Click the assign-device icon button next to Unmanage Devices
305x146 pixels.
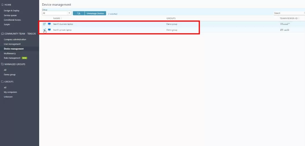pos(79,13)
